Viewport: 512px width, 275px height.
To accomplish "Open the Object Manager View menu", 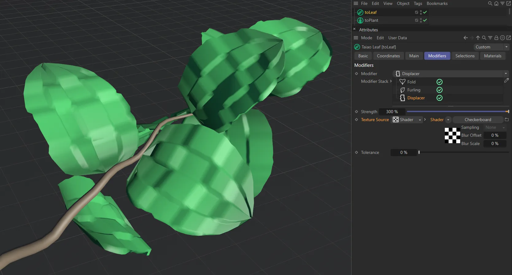I will pos(388,3).
